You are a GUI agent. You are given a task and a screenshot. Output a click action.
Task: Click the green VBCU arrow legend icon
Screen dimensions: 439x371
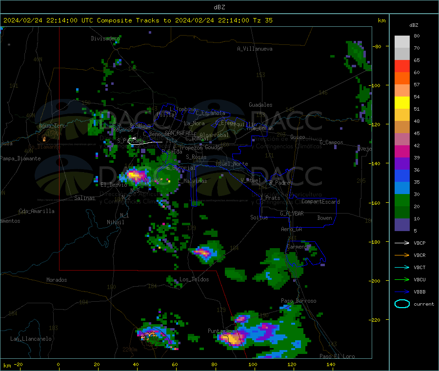point(402,279)
